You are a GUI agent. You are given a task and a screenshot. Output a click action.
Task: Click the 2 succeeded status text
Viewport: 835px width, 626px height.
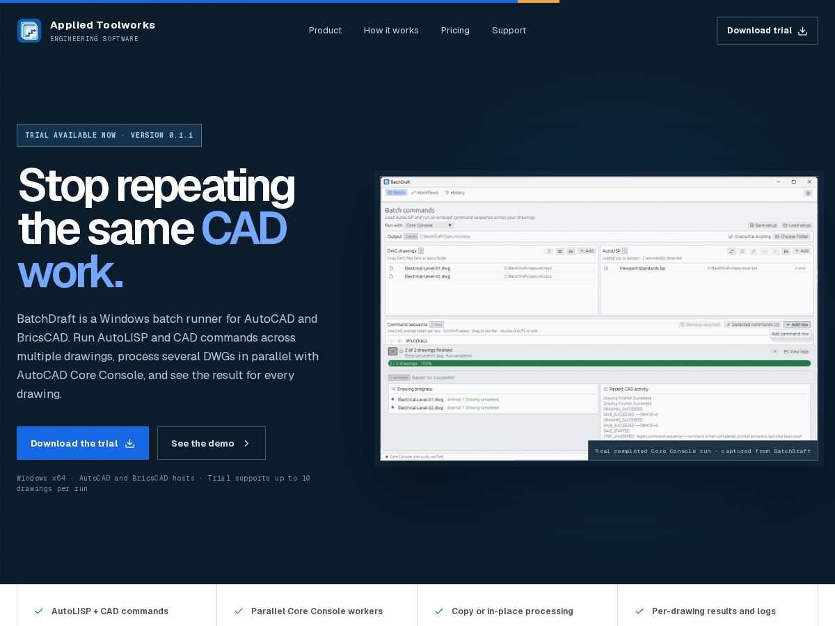(444, 378)
